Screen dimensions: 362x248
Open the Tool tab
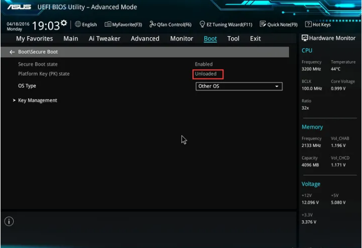point(233,39)
